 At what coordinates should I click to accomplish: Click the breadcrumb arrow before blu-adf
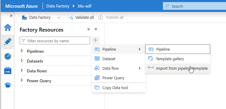(74, 6)
